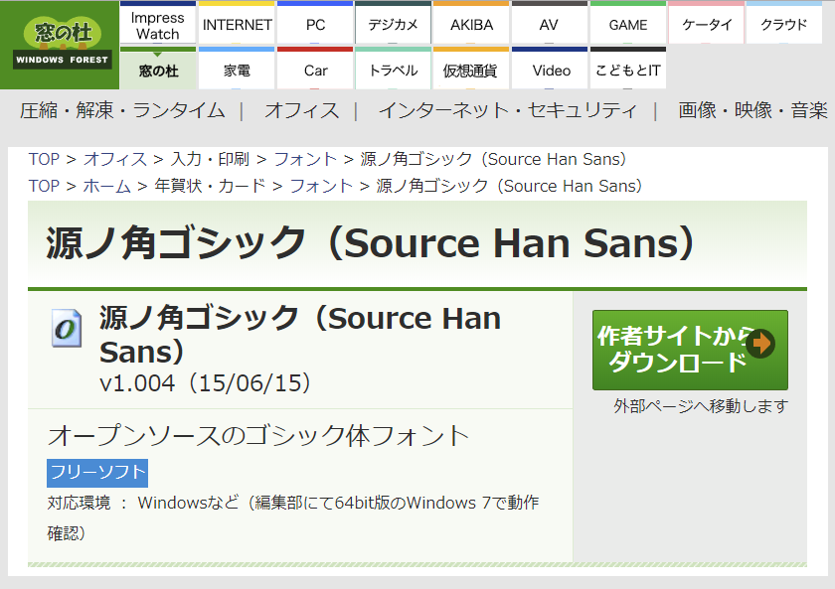This screenshot has width=835, height=589.
Task: Open the Impress Watch tab
Action: coord(158,25)
